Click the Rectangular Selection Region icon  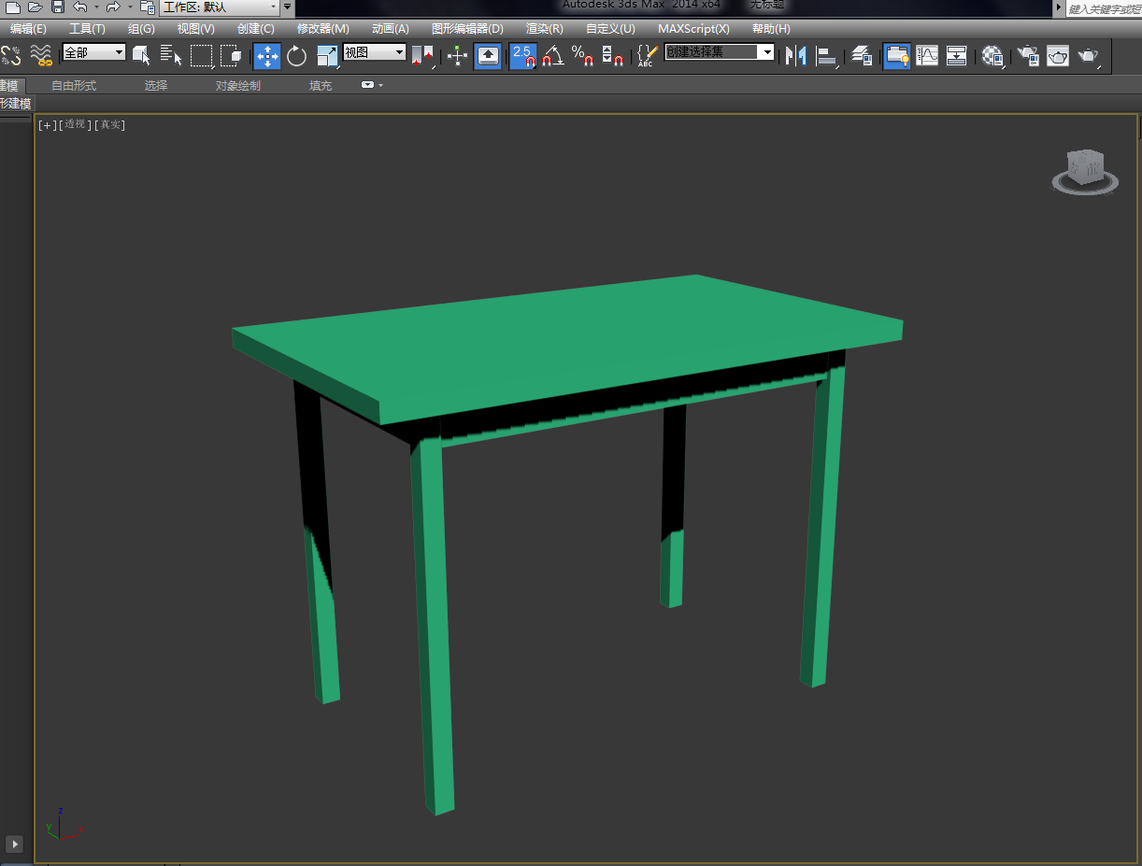click(x=202, y=56)
